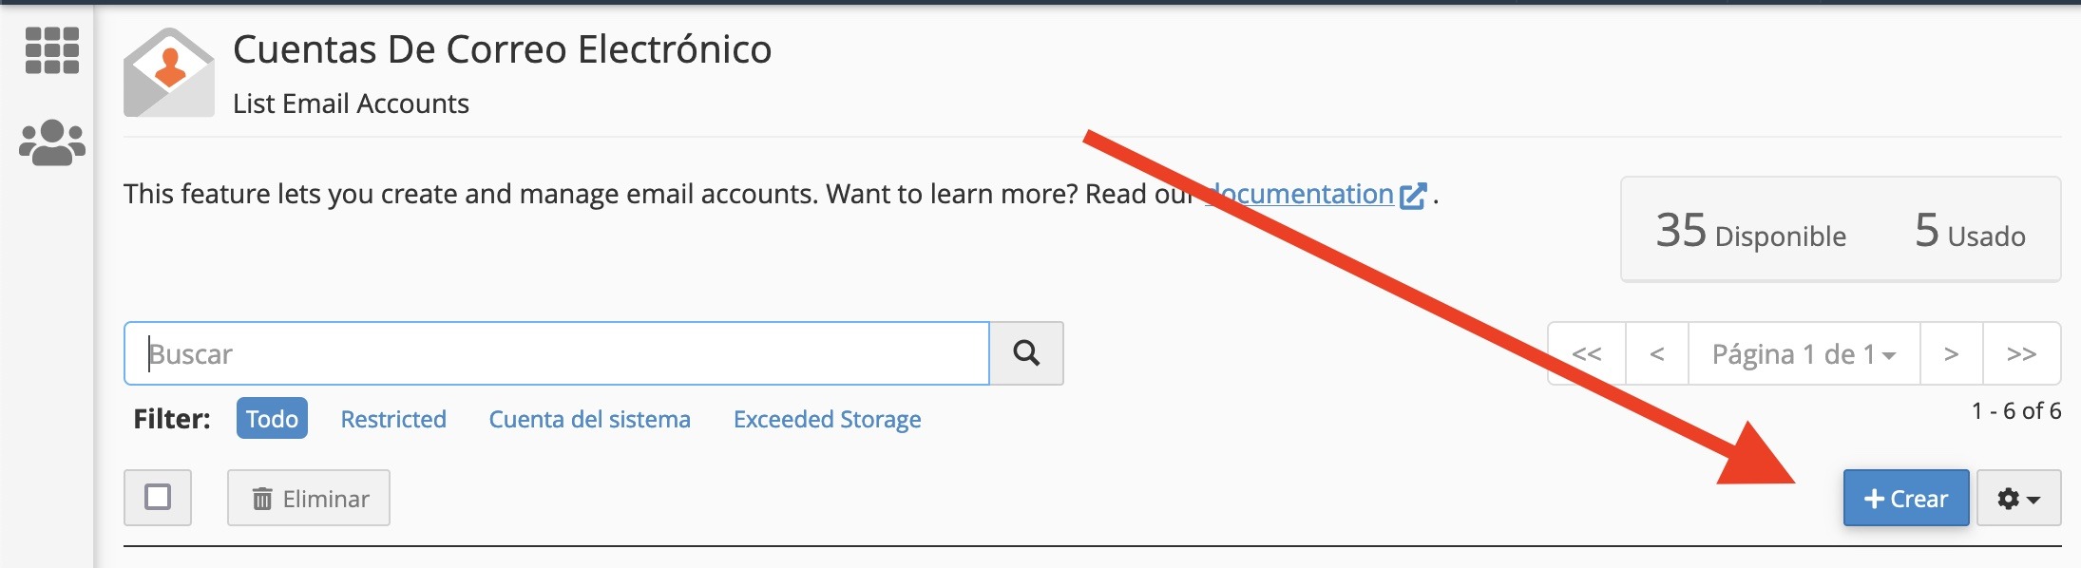Image resolution: width=2081 pixels, height=568 pixels.
Task: Click the external link icon beside documentation
Action: 1413,196
